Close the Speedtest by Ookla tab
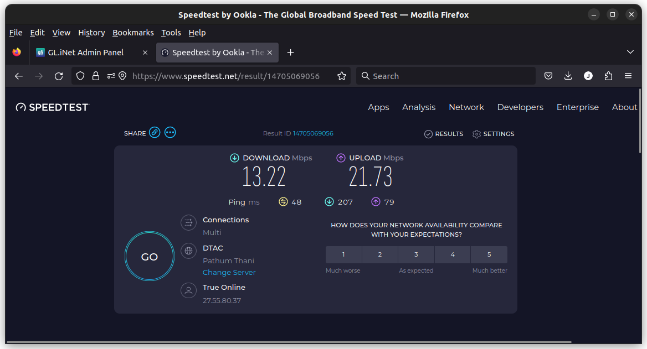 click(270, 53)
